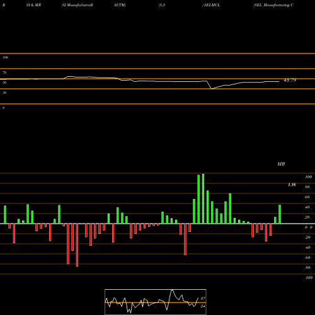The height and width of the screenshot is (315, 315).
Task: Click the 'MR' panel label
Action: click(281, 164)
